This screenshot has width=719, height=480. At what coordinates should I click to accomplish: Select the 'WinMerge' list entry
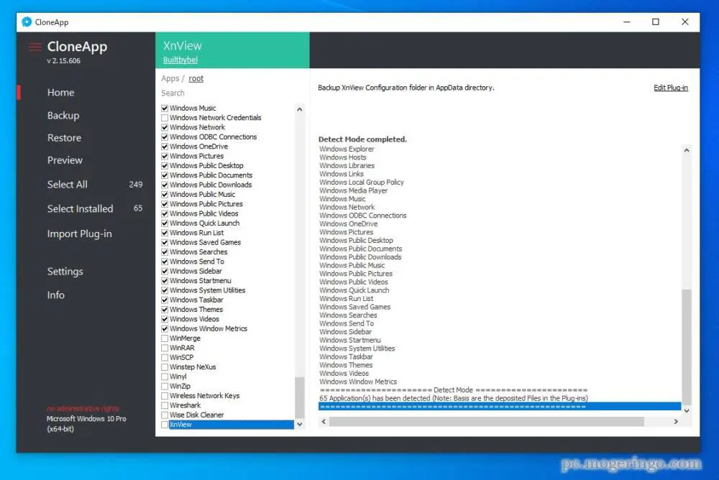pos(185,338)
